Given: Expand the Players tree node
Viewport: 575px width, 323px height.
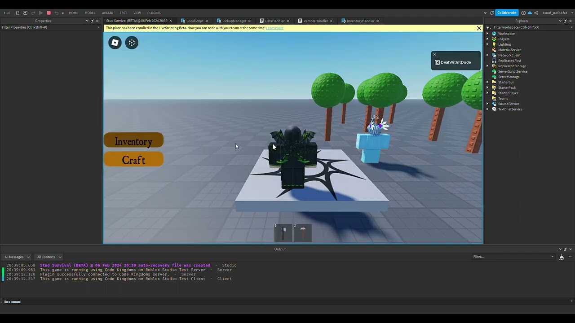Looking at the screenshot, I should coord(487,39).
